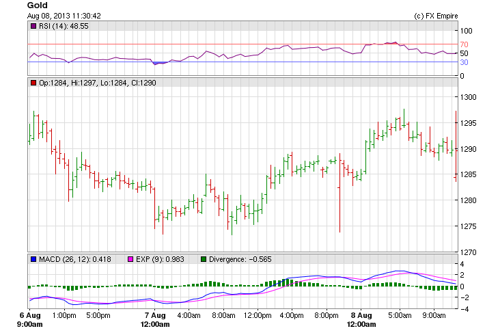Click the RSI axis value 50

[464, 53]
